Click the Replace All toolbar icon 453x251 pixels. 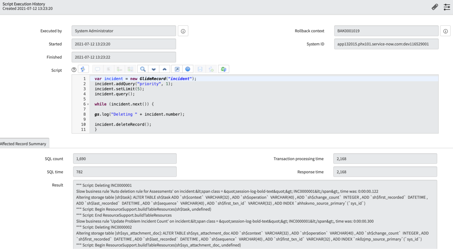pos(131,69)
